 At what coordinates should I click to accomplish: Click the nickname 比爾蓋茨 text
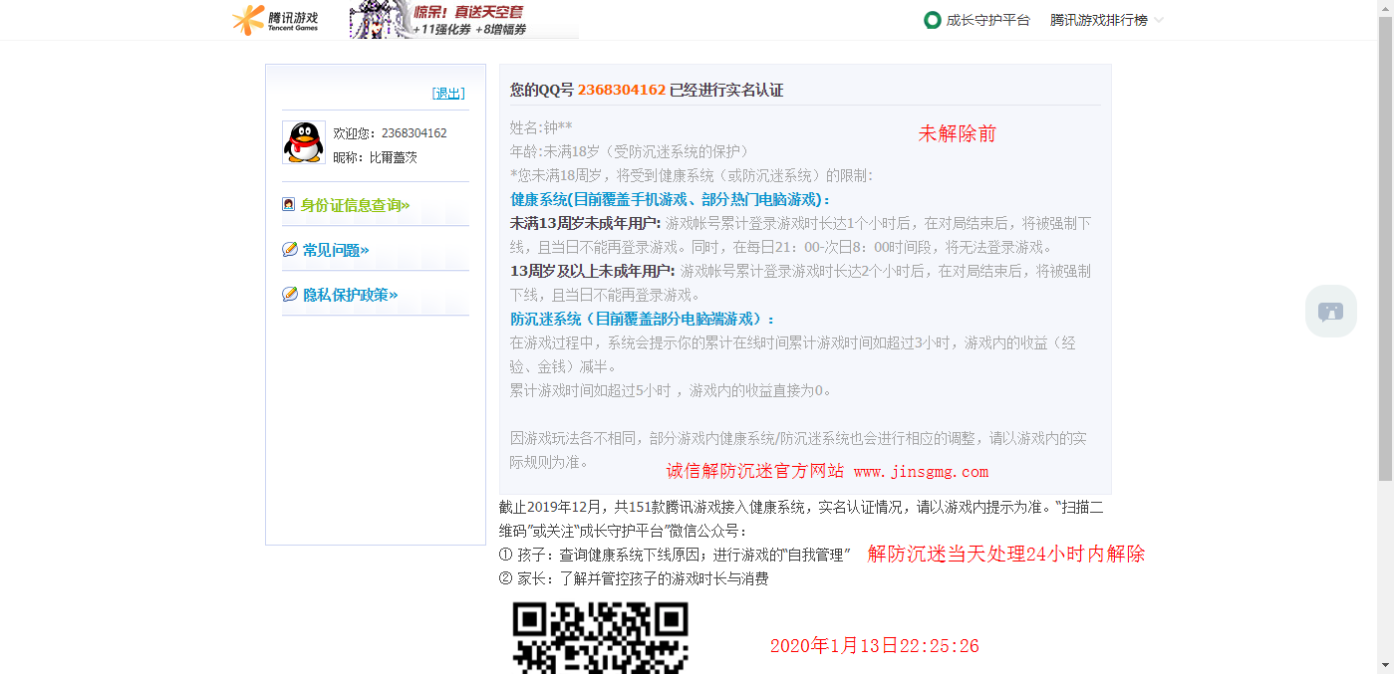393,156
